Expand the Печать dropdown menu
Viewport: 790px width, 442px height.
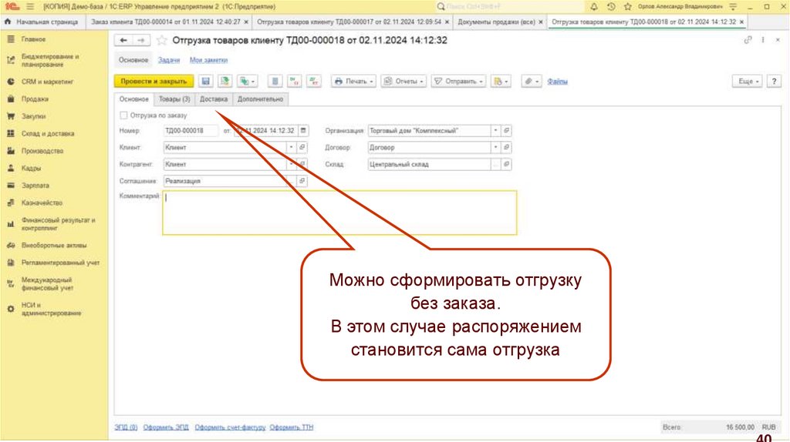pyautogui.click(x=353, y=81)
